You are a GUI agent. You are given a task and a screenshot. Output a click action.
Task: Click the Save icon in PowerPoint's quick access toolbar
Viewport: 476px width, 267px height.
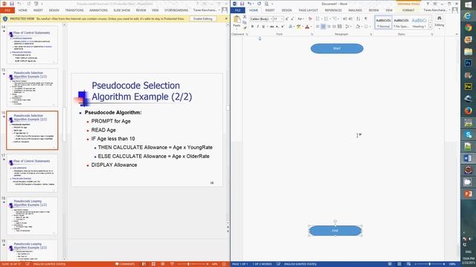[12, 4]
